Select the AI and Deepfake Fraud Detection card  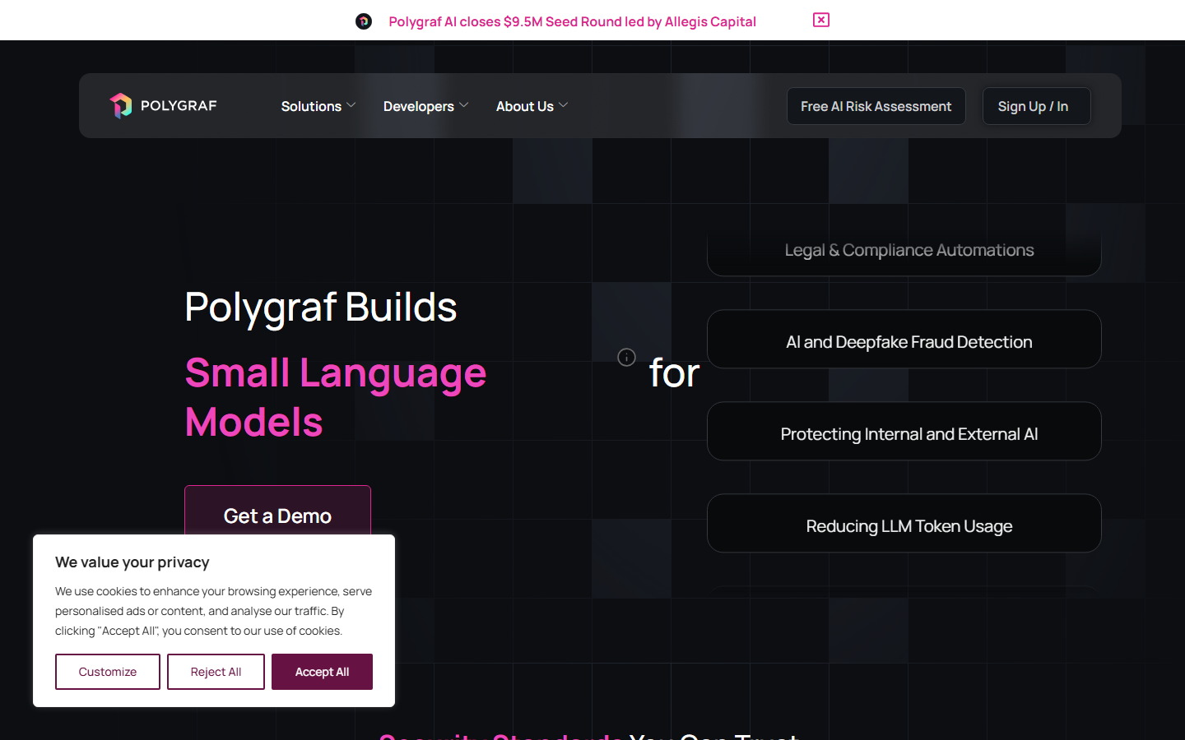click(904, 341)
